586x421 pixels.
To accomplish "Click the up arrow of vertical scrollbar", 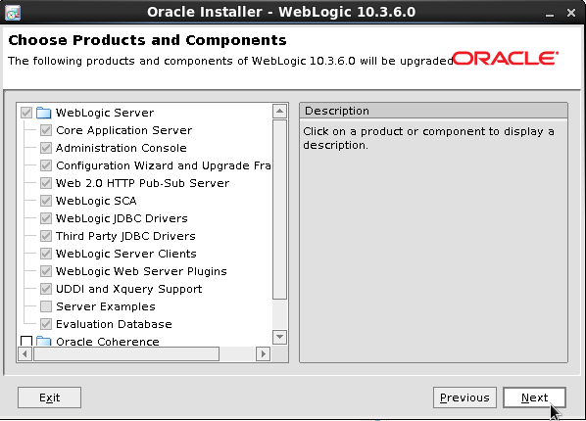I will click(279, 112).
